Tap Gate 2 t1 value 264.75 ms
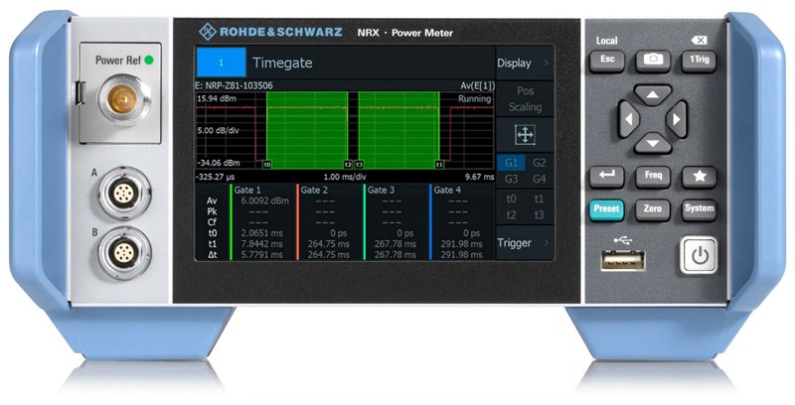The height and width of the screenshot is (405, 795). tap(329, 244)
